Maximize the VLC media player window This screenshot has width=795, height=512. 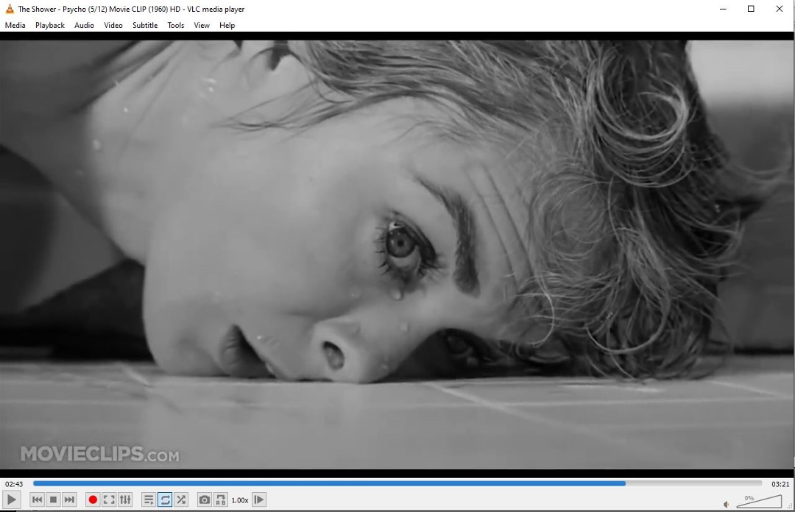(x=751, y=9)
